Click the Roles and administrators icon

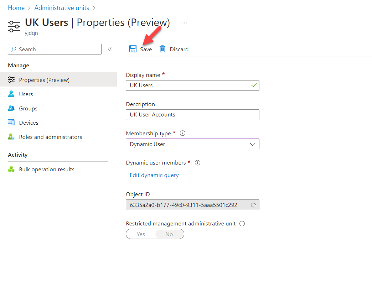[11, 137]
